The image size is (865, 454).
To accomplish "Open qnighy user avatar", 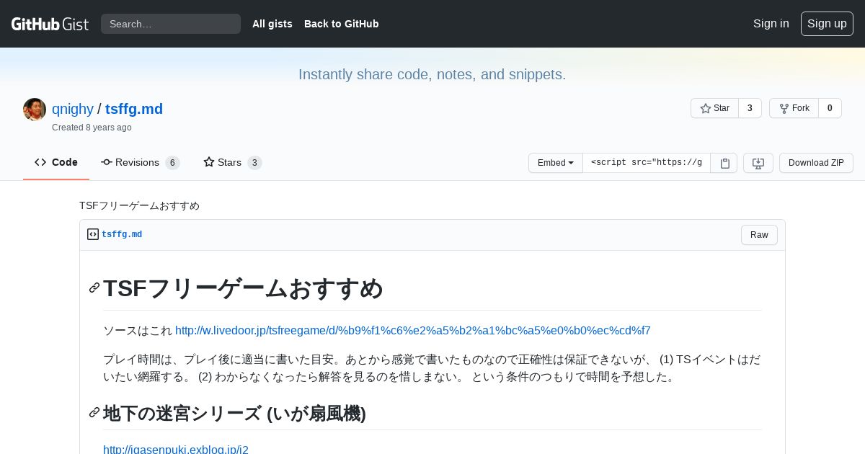I will point(35,110).
